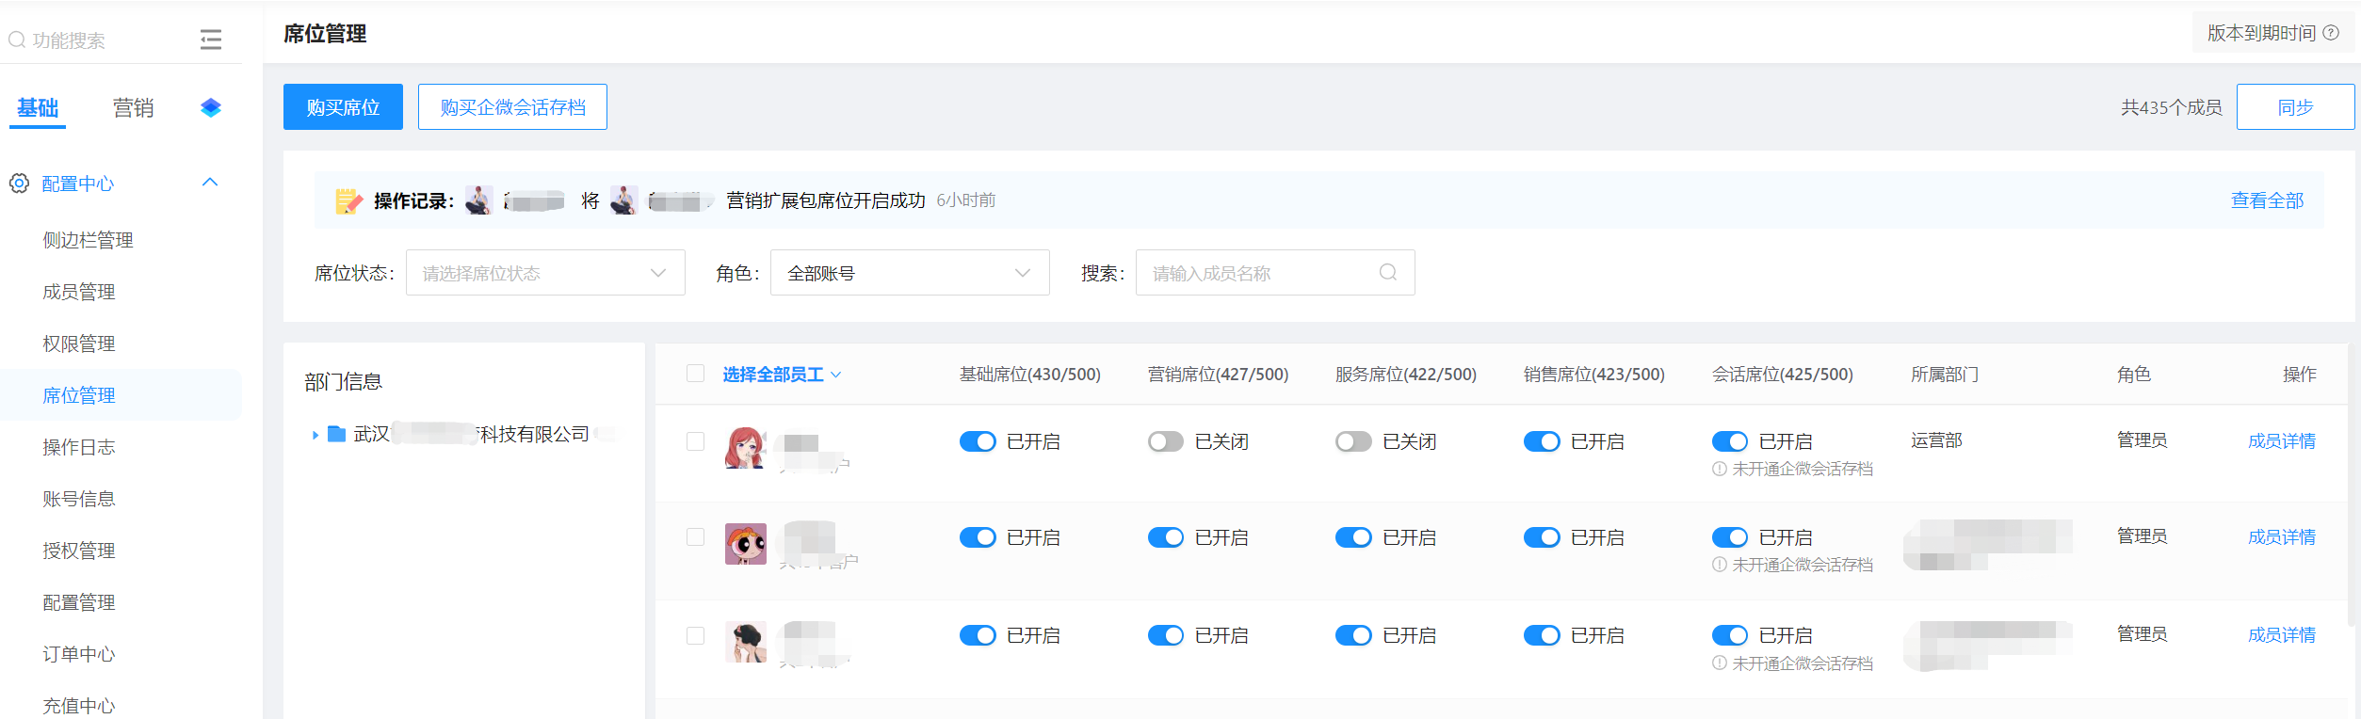Screen dimensions: 2361x719
Task: Open 成员详情 in the third member row
Action: [x=2281, y=635]
